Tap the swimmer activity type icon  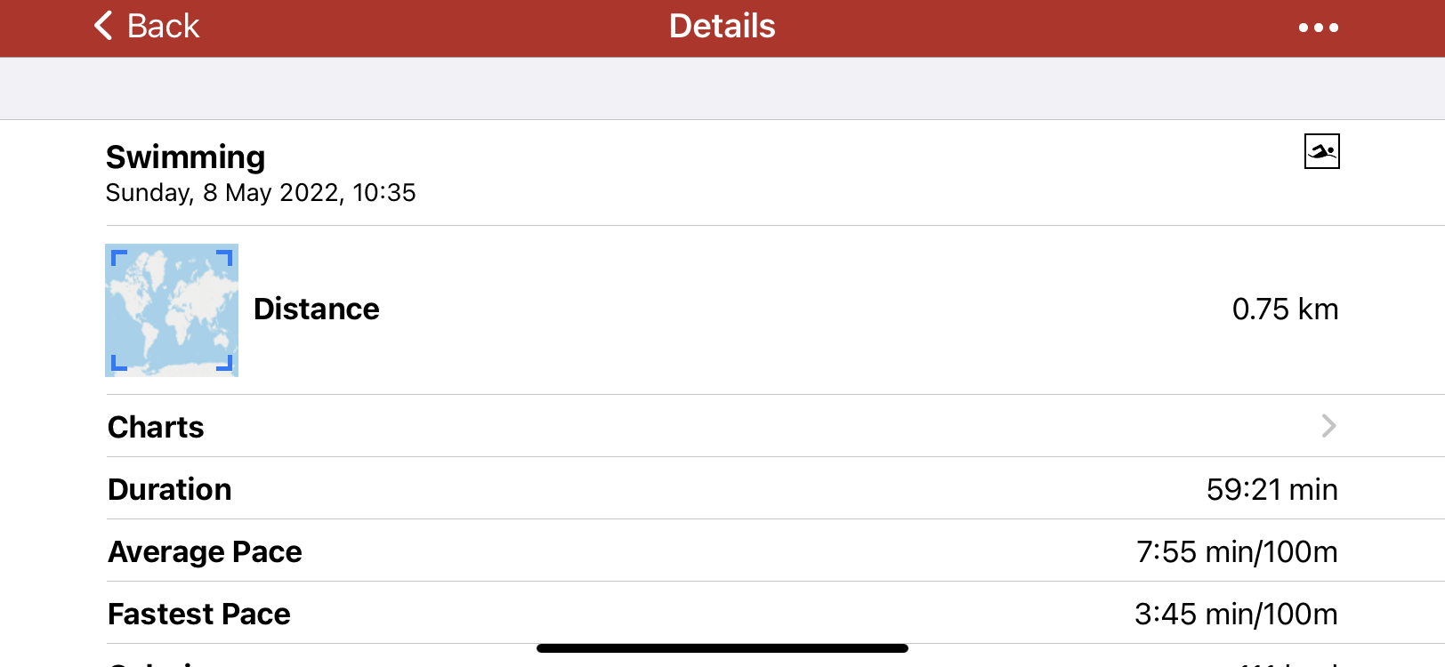[1321, 151]
